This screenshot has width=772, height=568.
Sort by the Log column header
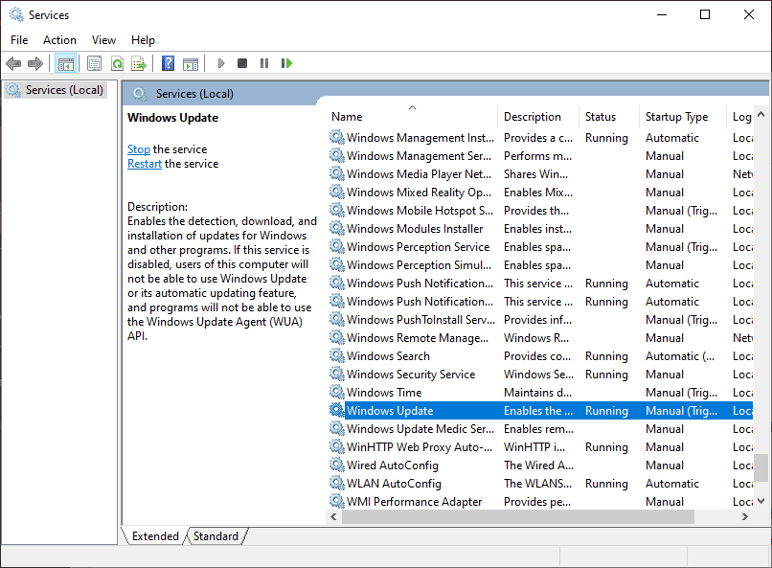pyautogui.click(x=739, y=117)
